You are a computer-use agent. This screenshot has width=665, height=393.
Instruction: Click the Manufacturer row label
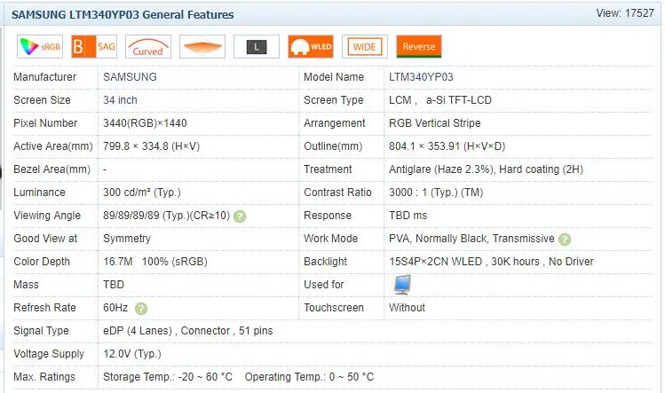point(45,77)
